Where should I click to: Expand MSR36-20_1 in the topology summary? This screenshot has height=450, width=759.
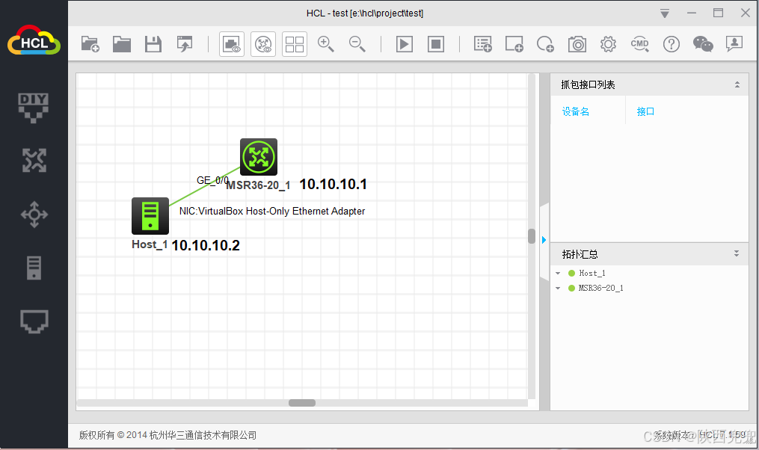(557, 288)
